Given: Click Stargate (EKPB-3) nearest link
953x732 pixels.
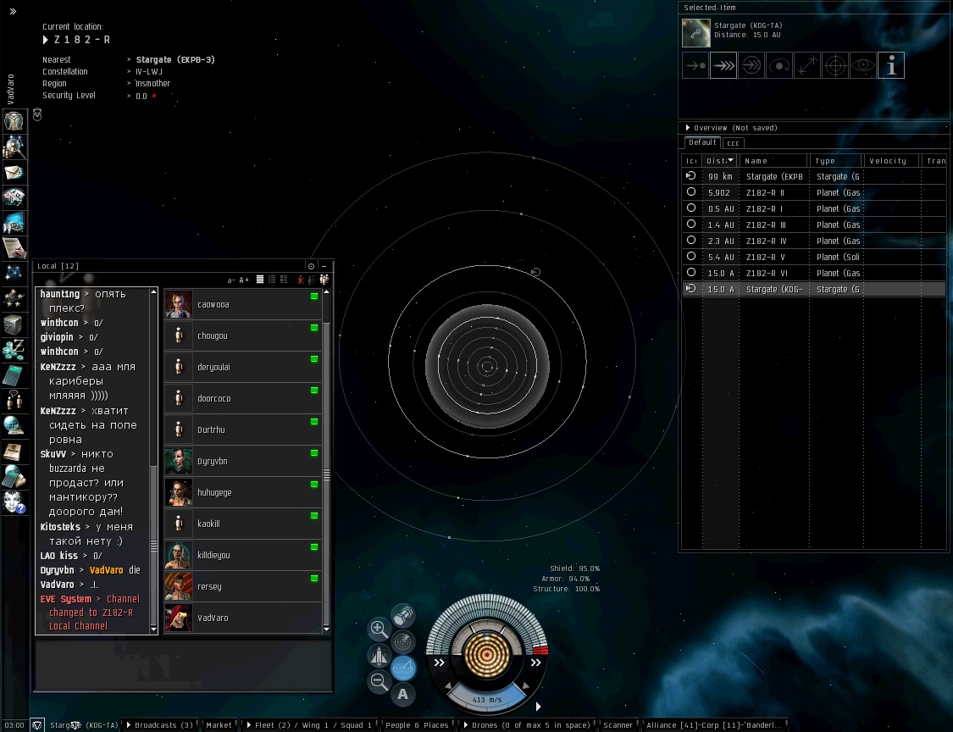Looking at the screenshot, I should 175,59.
